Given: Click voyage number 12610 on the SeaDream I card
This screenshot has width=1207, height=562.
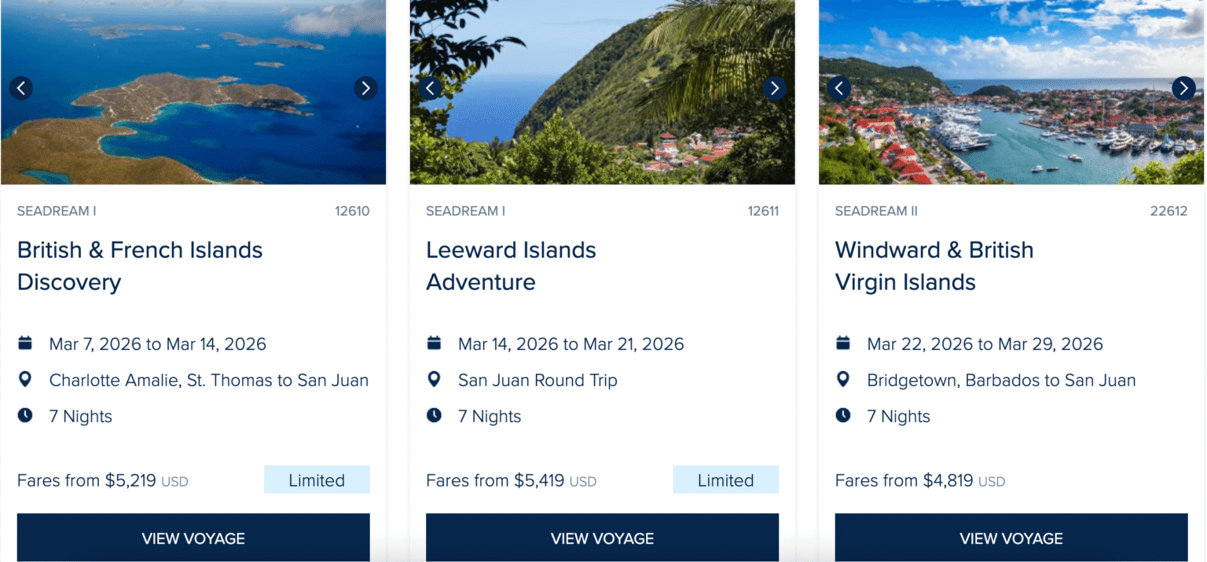Looking at the screenshot, I should tap(351, 211).
